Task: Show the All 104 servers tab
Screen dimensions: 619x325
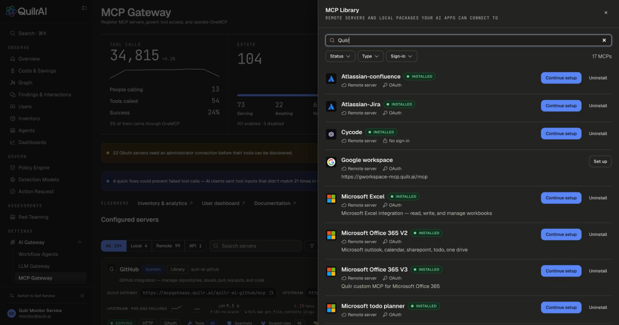Action: 114,246
